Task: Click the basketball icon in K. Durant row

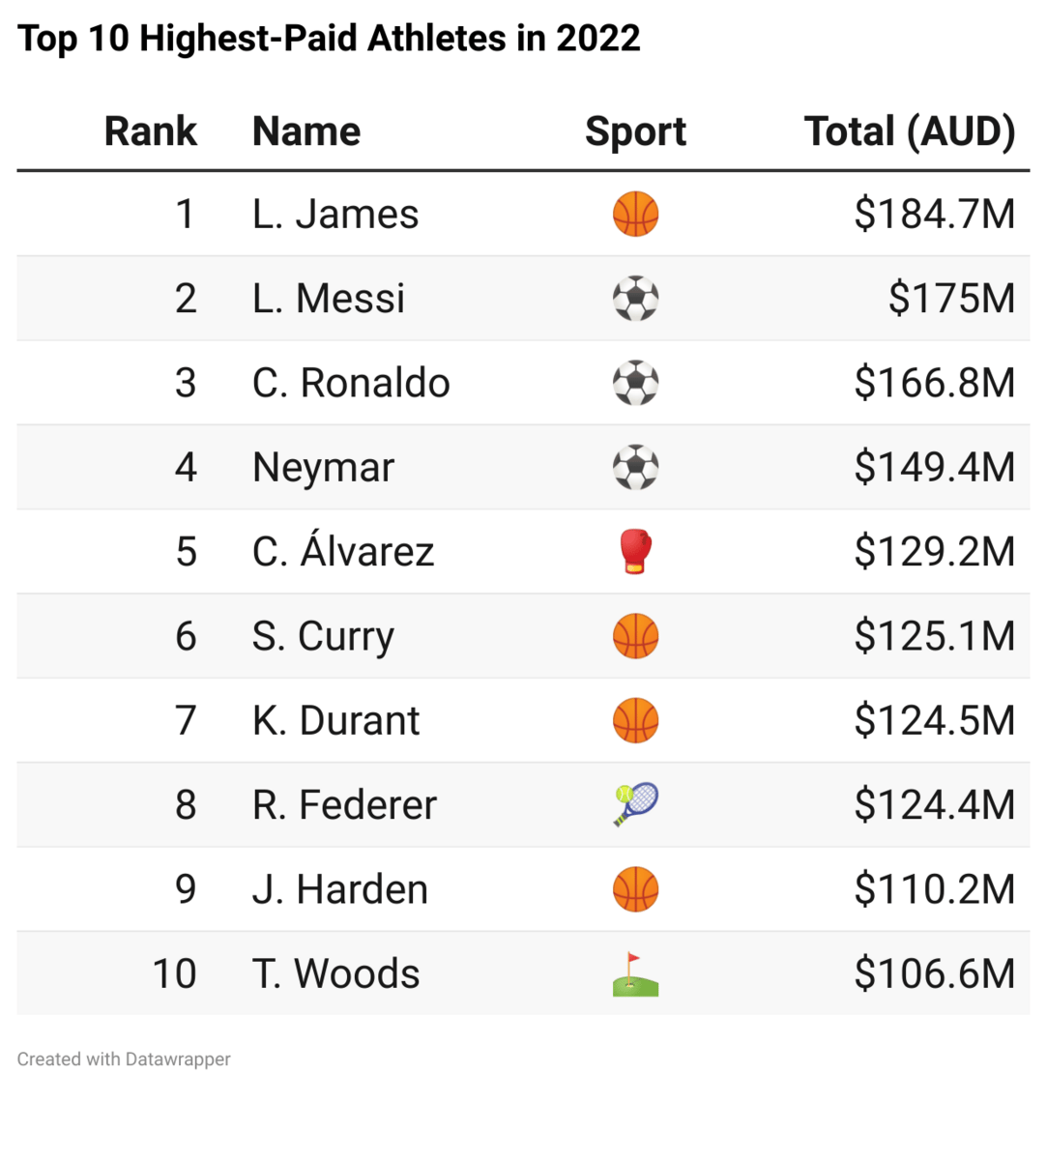Action: tap(635, 720)
